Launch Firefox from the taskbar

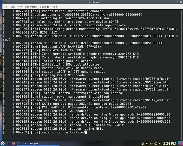pos(14,144)
